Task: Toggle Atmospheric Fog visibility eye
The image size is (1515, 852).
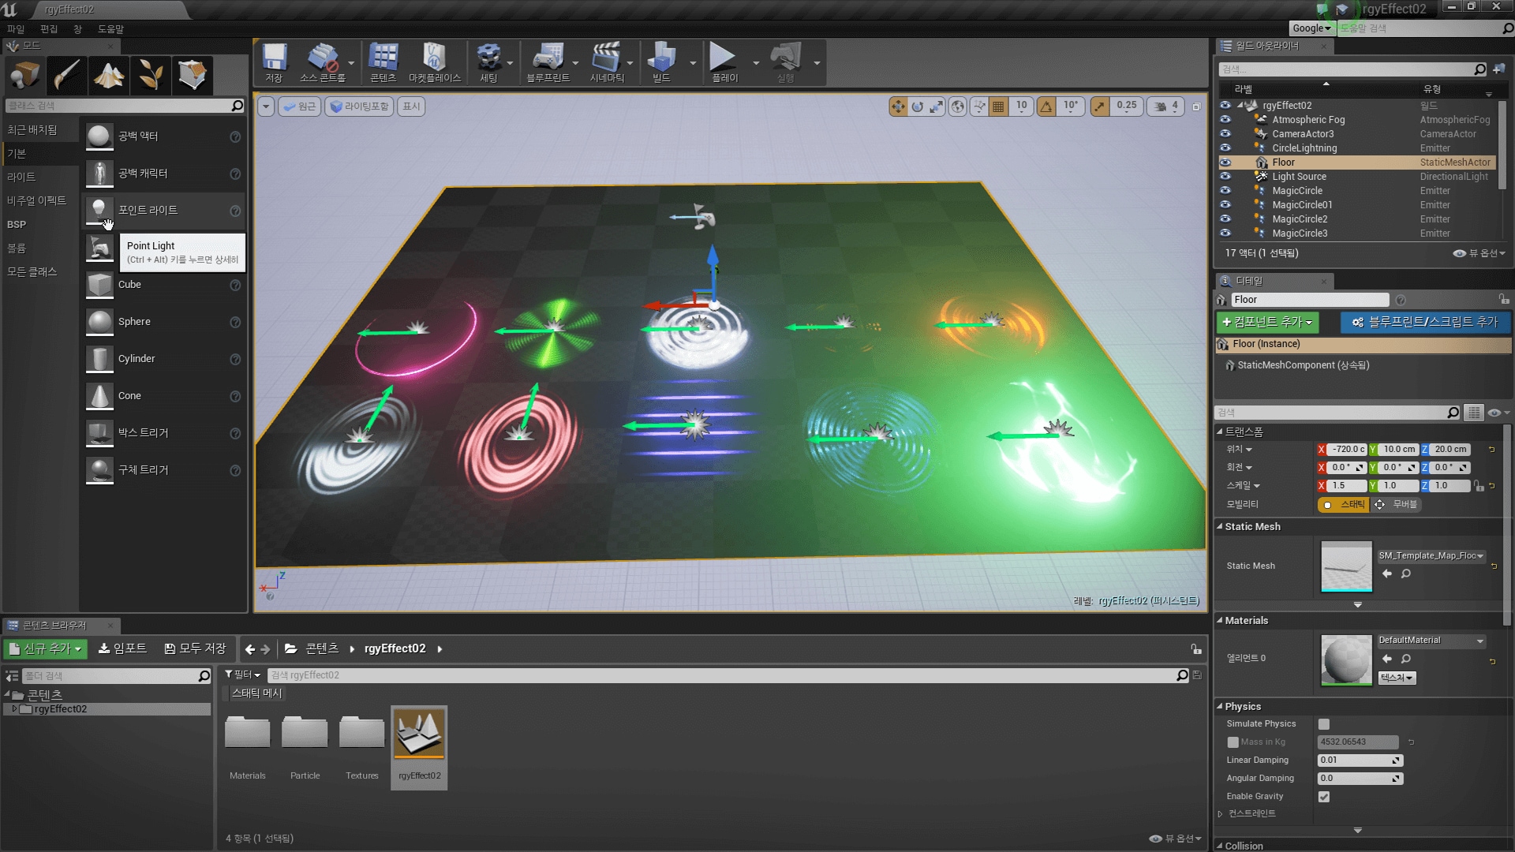Action: click(1225, 120)
